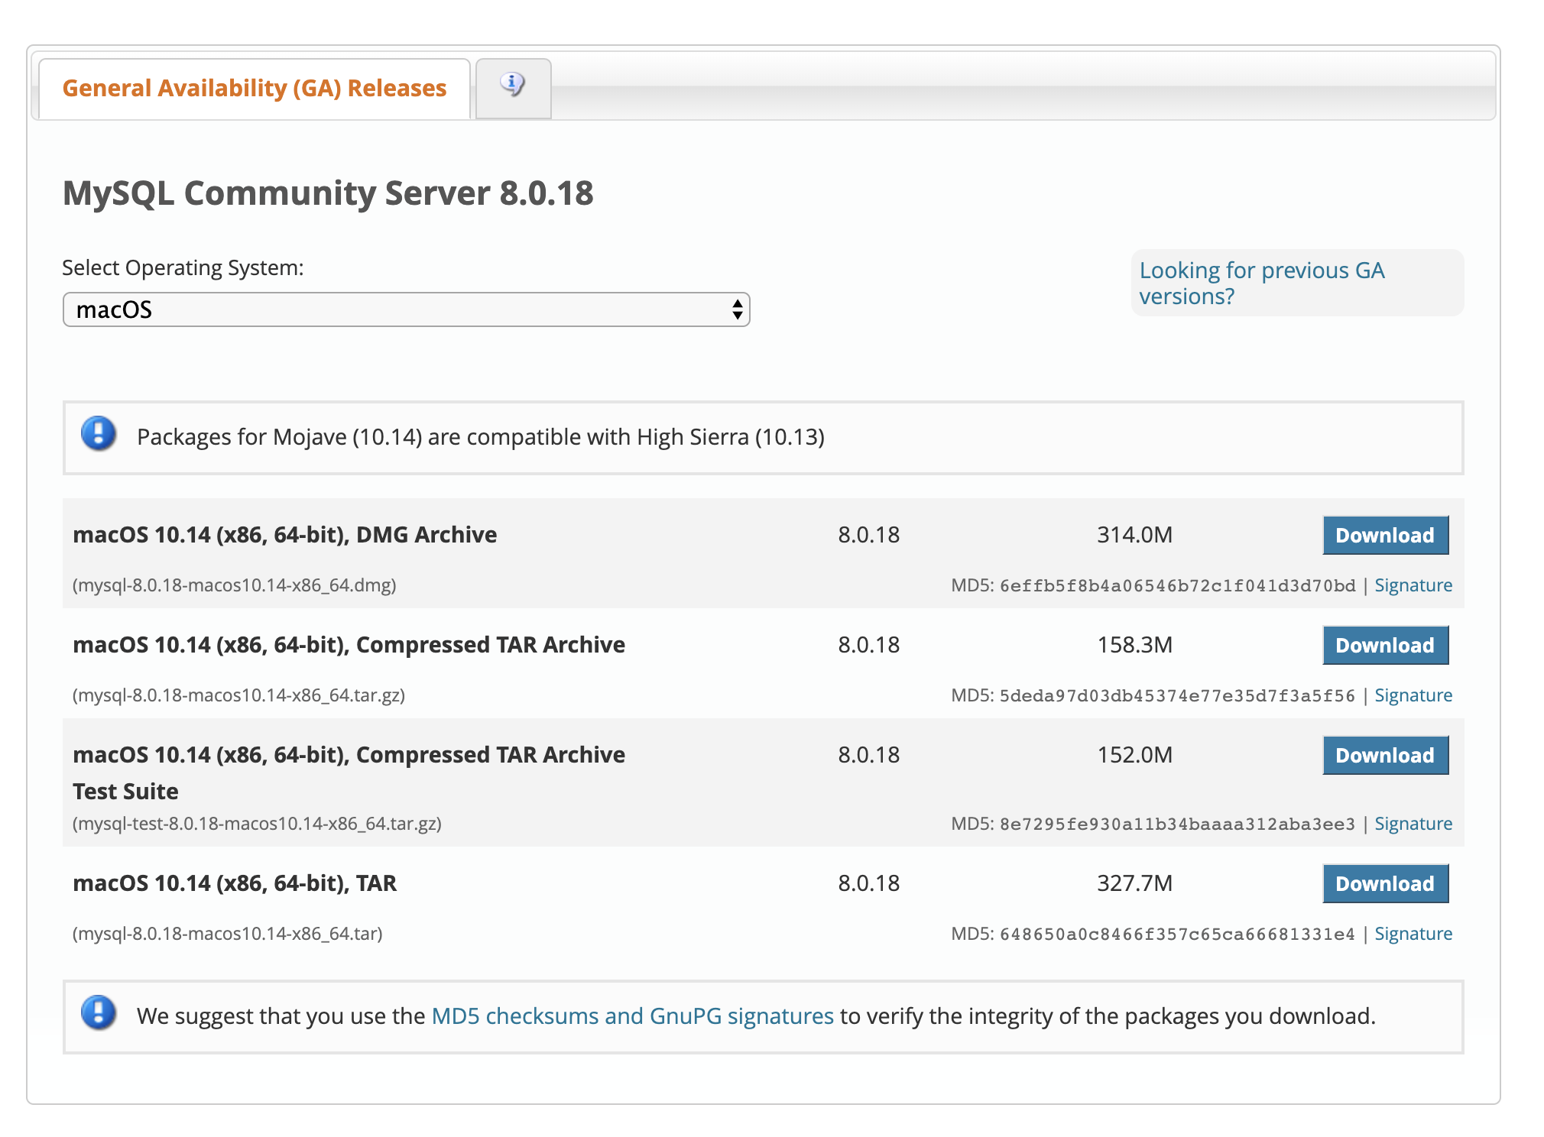
Task: Download the 158.3M Compressed TAR Archive
Action: point(1384,645)
